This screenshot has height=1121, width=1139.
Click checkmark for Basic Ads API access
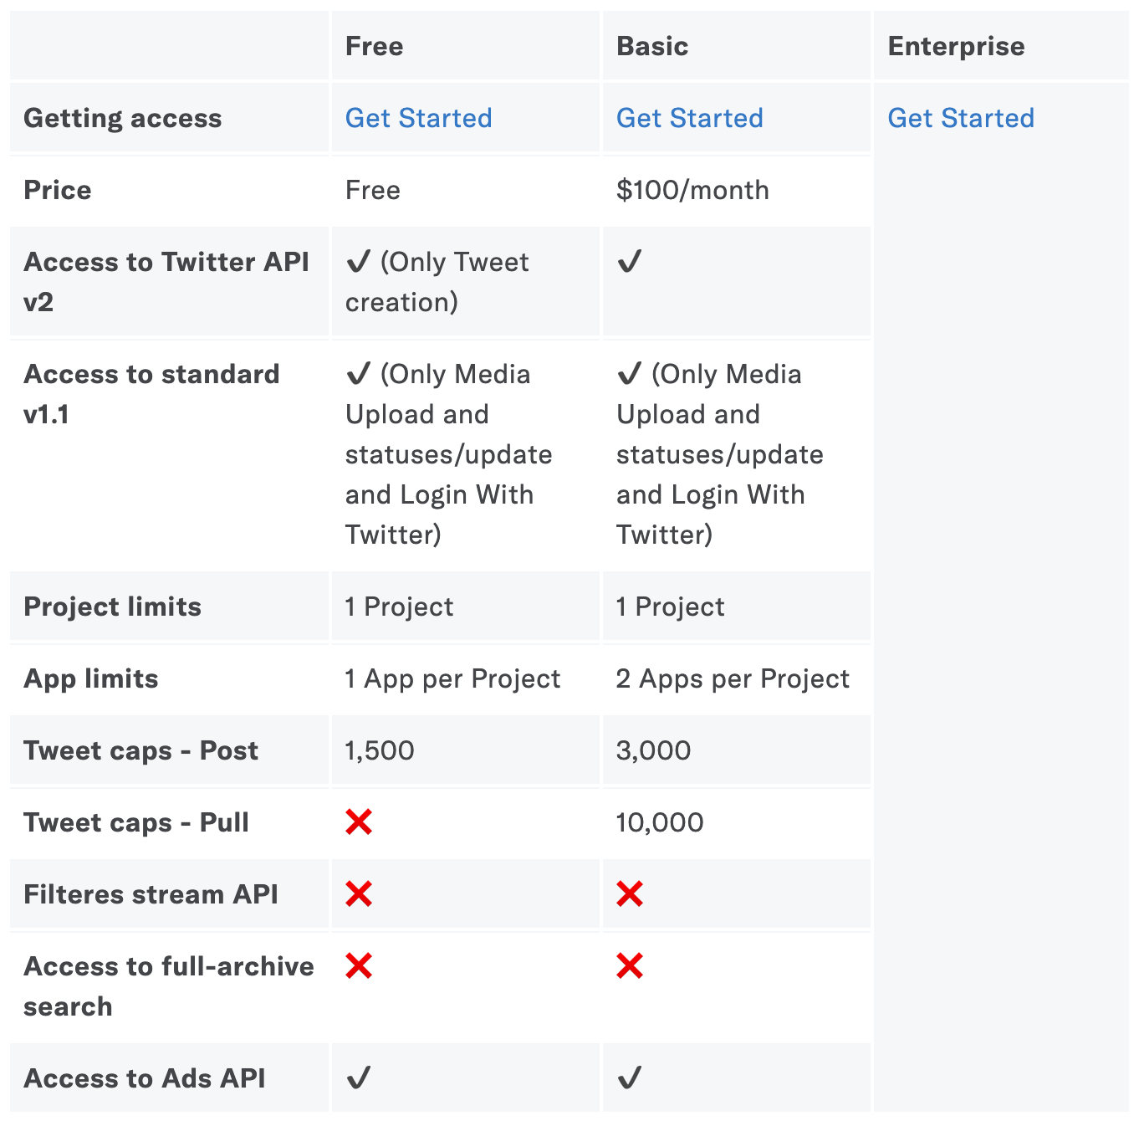(x=629, y=1077)
